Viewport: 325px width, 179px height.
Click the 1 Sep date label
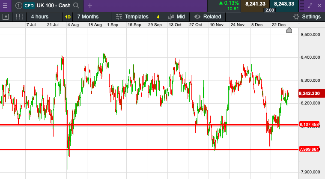tap(113, 25)
